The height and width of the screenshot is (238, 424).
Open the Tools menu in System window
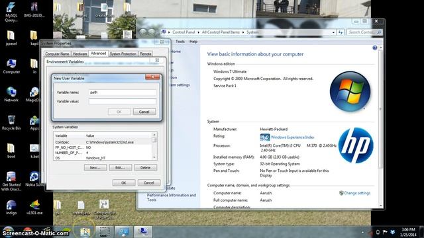[x=180, y=42]
